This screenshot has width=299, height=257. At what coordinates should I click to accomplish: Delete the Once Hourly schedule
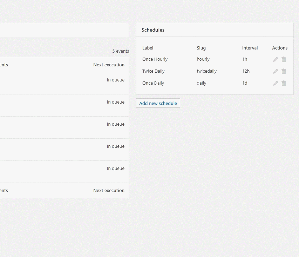click(284, 59)
